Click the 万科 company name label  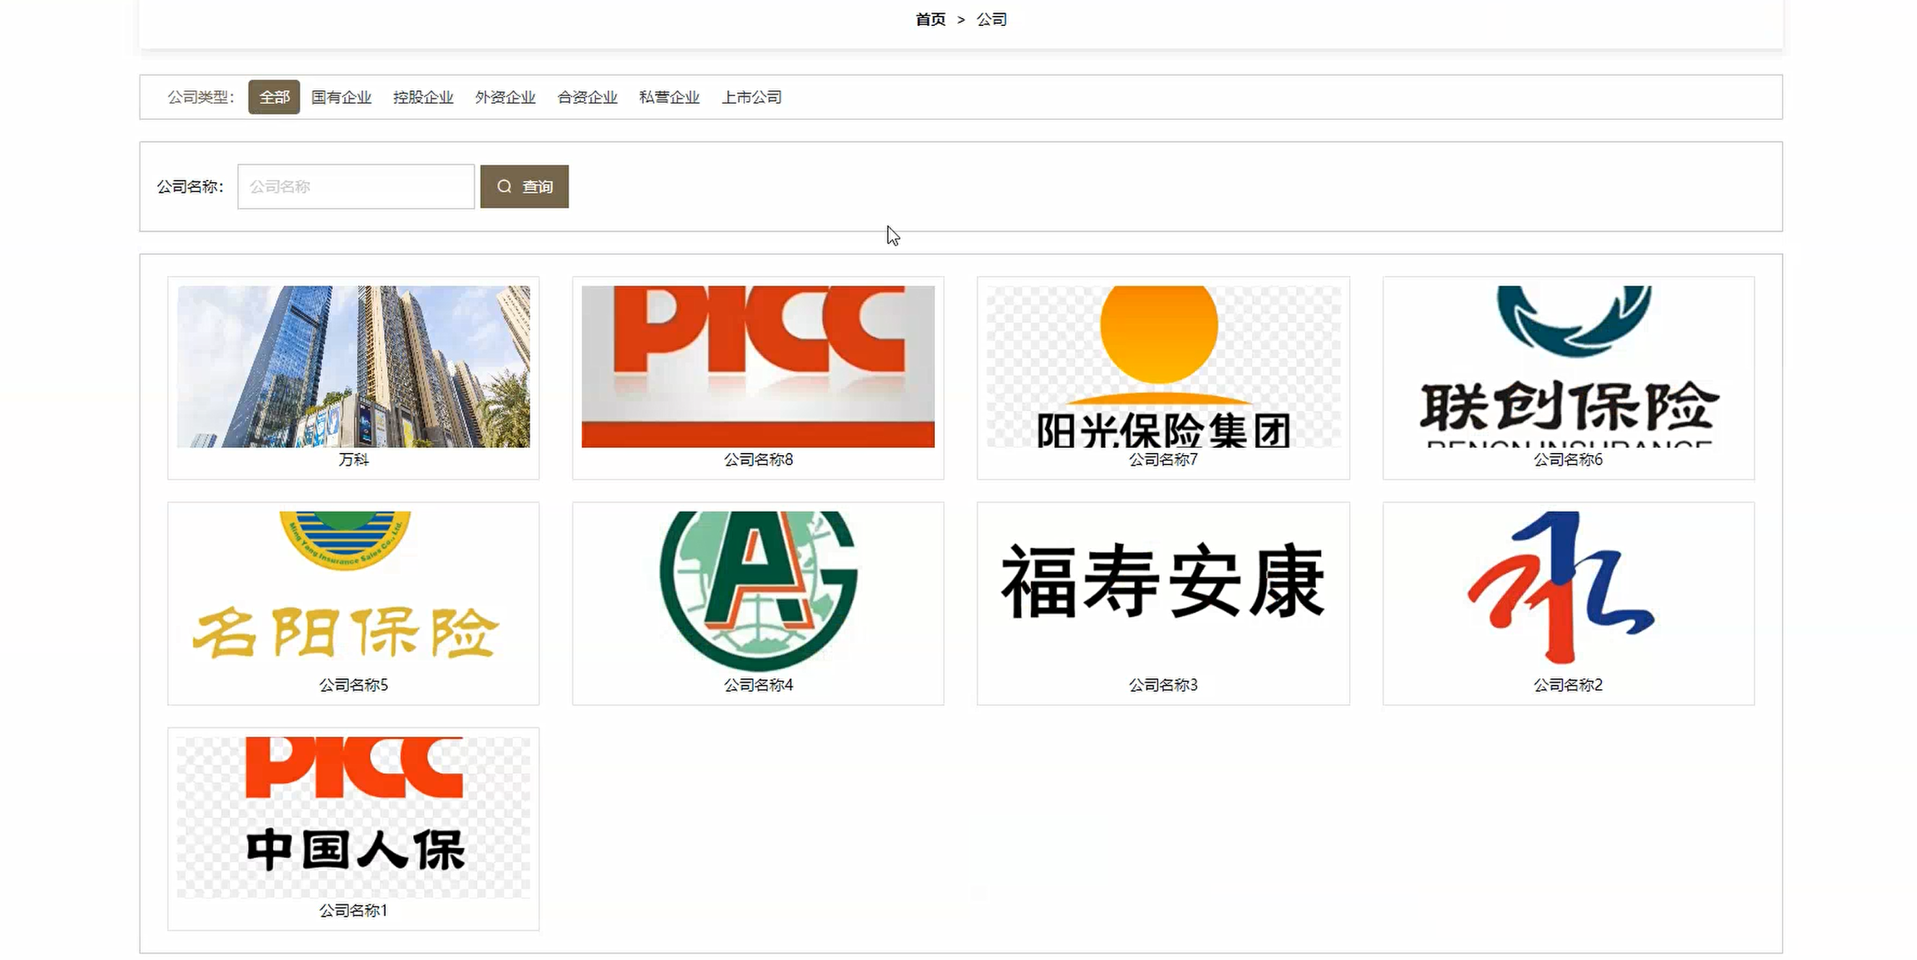[x=353, y=459]
